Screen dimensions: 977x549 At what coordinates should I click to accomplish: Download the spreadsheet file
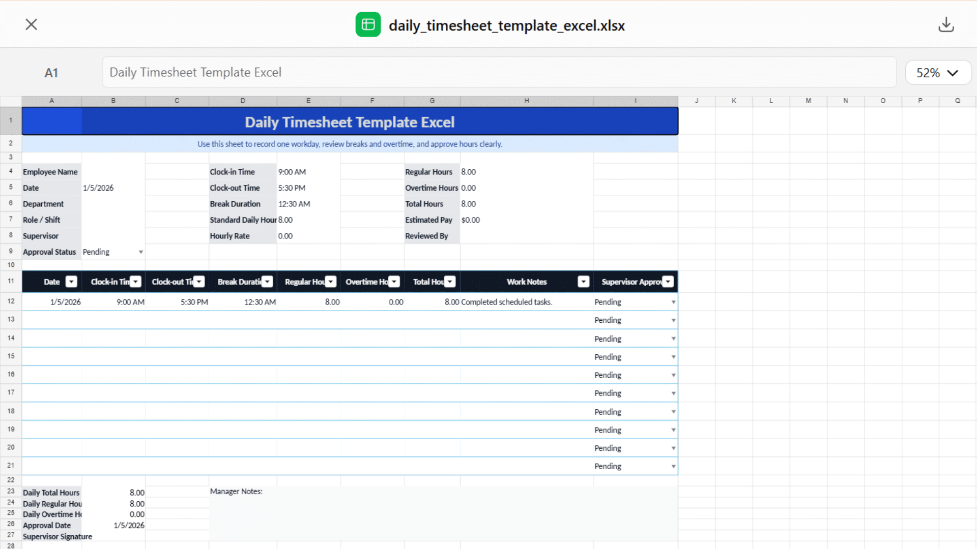point(946,24)
